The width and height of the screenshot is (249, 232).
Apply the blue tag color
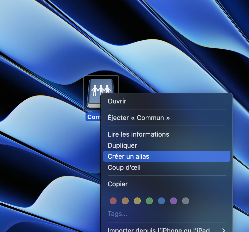click(x=161, y=201)
